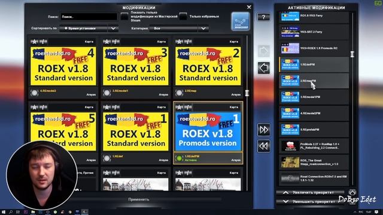The image size is (383, 215).
Task: Open the notification center icon
Action: pos(376,212)
